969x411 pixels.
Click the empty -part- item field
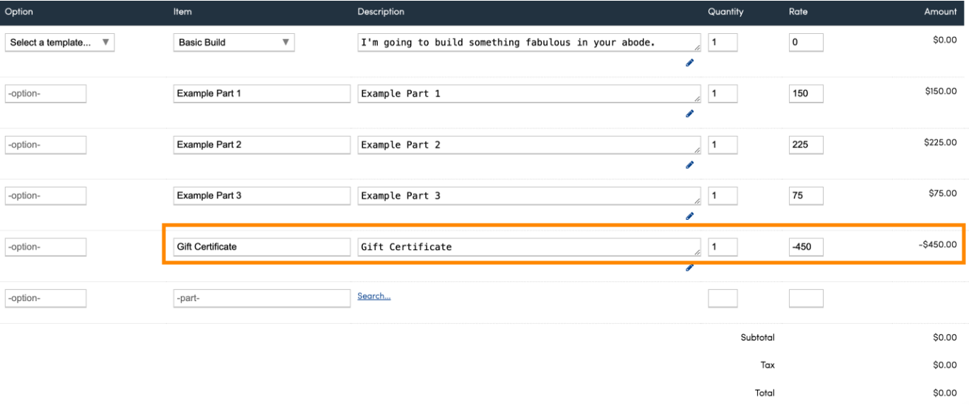[261, 298]
